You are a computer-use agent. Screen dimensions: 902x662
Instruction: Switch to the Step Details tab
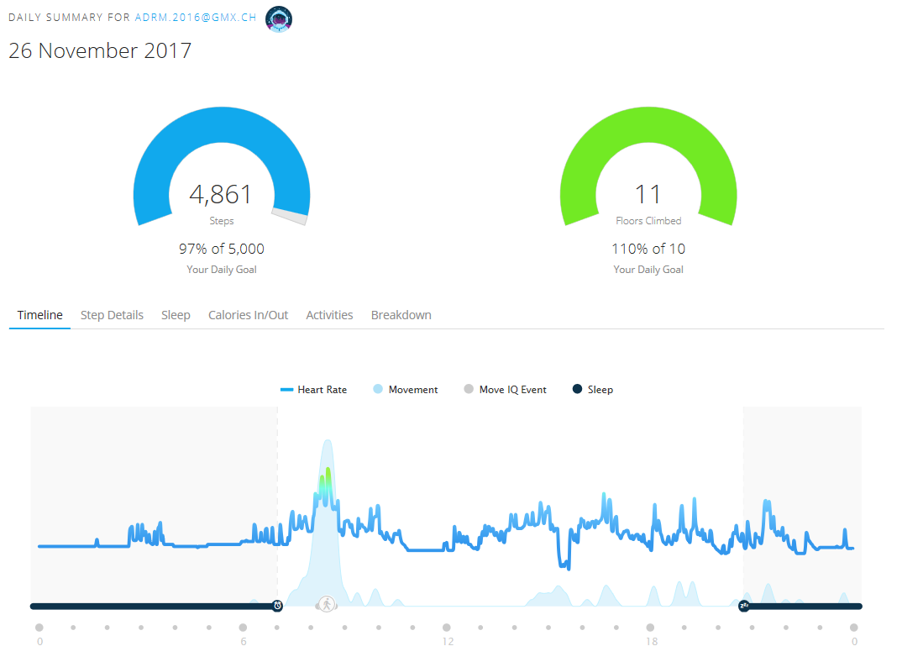click(x=112, y=315)
